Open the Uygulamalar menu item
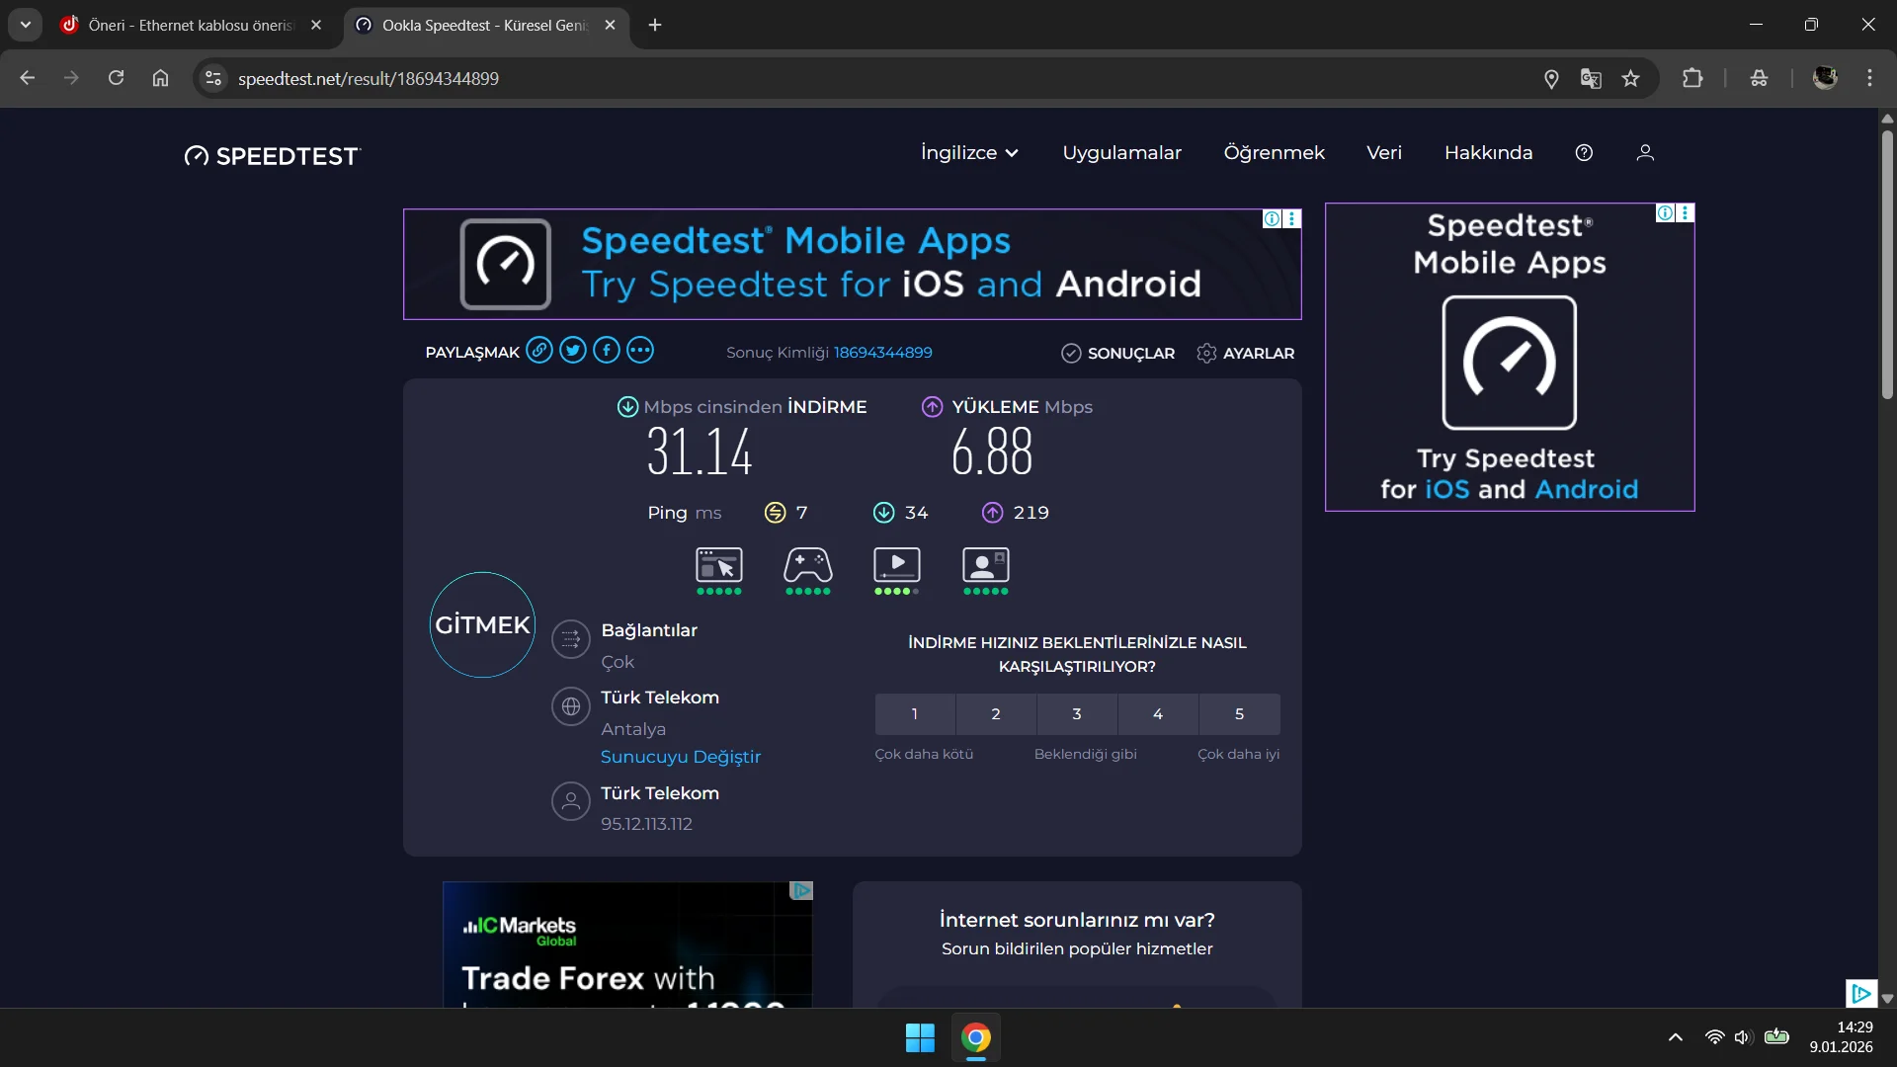Screen dimensions: 1897x1067 [x=1121, y=153]
